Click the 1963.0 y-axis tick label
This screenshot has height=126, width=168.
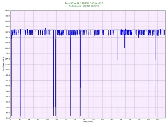pos(8,75)
